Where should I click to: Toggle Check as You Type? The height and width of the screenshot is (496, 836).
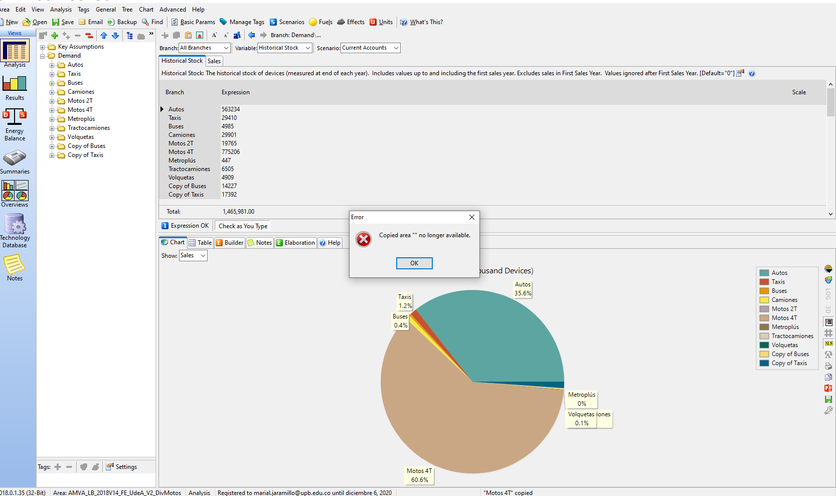pyautogui.click(x=243, y=226)
